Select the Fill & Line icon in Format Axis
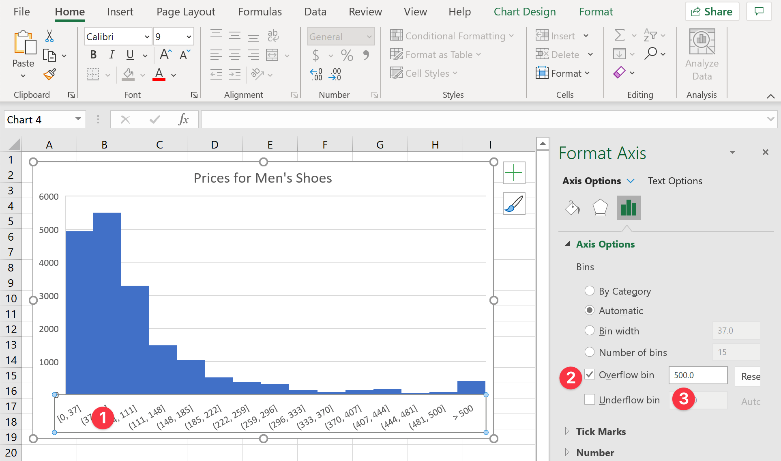The height and width of the screenshot is (461, 781). tap(572, 208)
